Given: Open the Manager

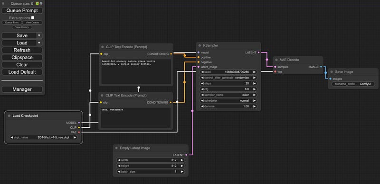Looking at the screenshot, I should pos(22,89).
